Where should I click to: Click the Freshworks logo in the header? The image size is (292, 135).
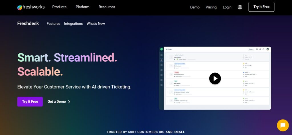[x=31, y=7]
